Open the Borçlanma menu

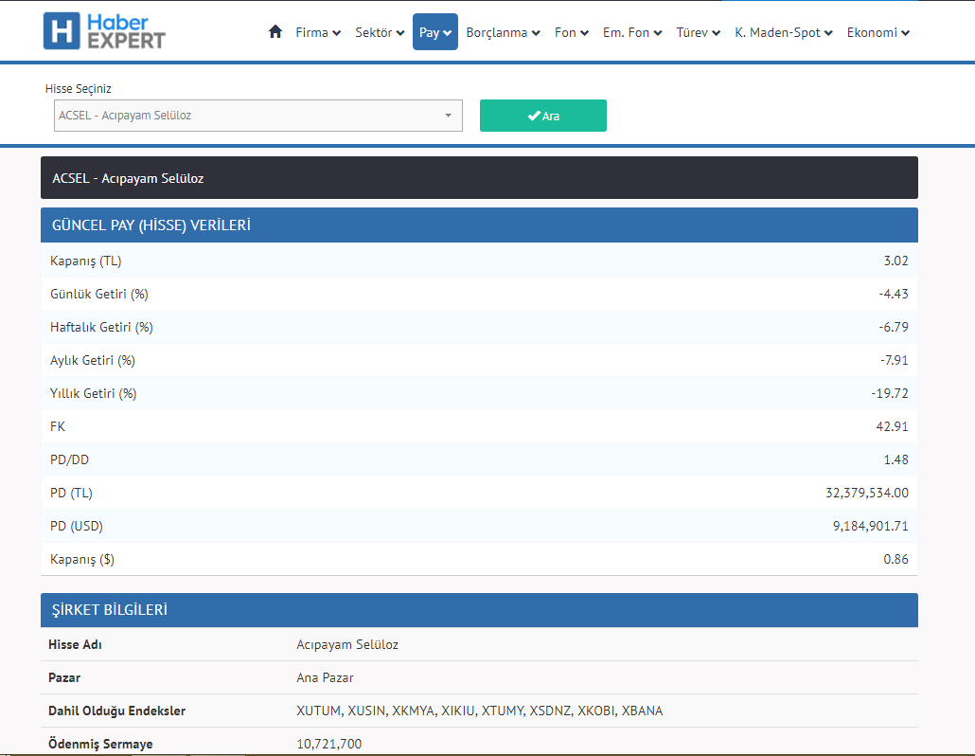[x=503, y=32]
